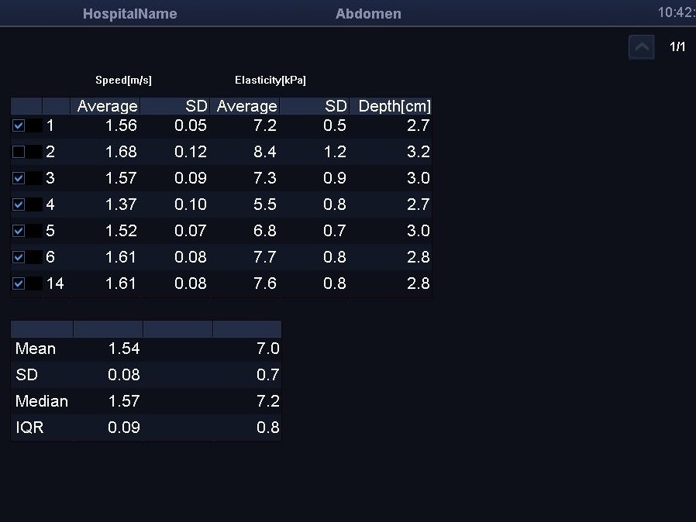Select the IQR row in summary table
Viewport: 696px width, 522px height.
29,428
